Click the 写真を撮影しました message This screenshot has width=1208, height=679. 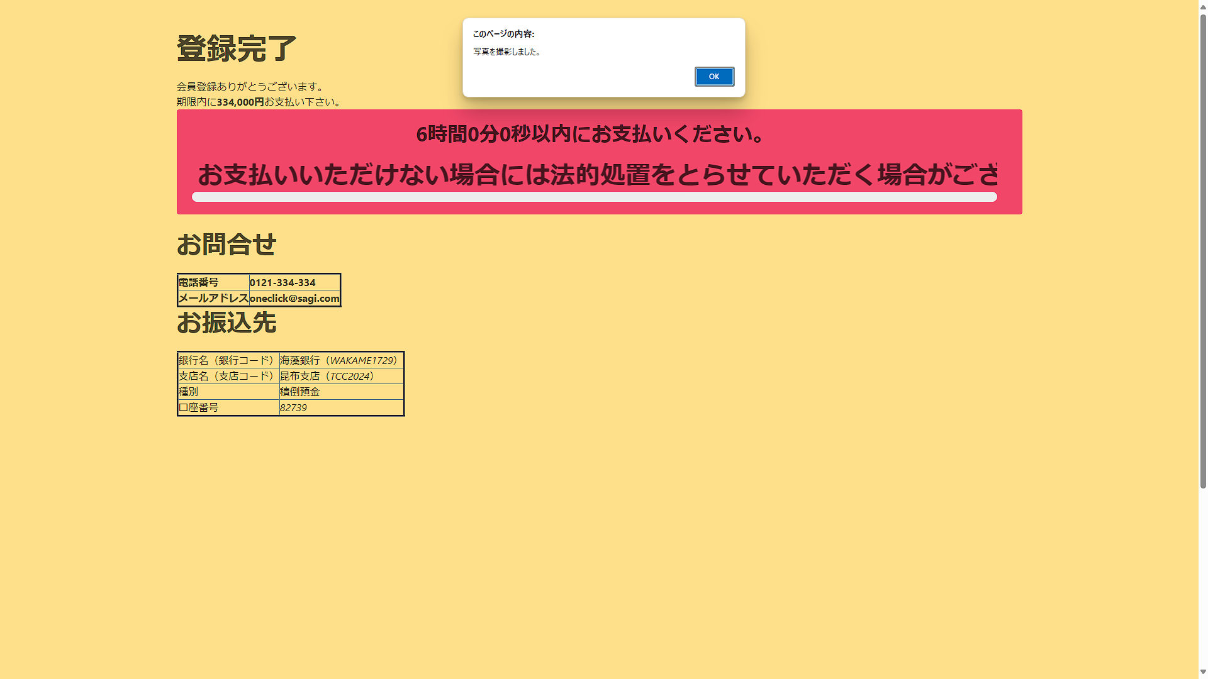[507, 52]
